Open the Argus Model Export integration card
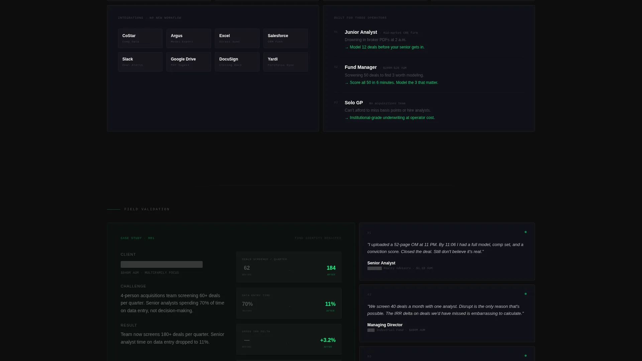The width and height of the screenshot is (642, 361). tap(189, 38)
